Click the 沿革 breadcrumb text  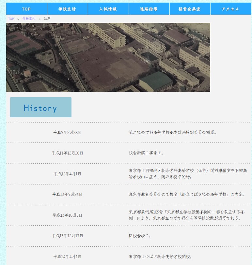47,19
